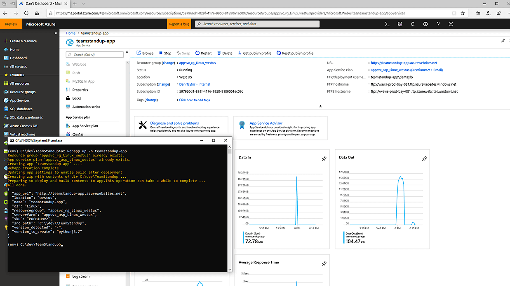Click the Report a bug button

179,24
